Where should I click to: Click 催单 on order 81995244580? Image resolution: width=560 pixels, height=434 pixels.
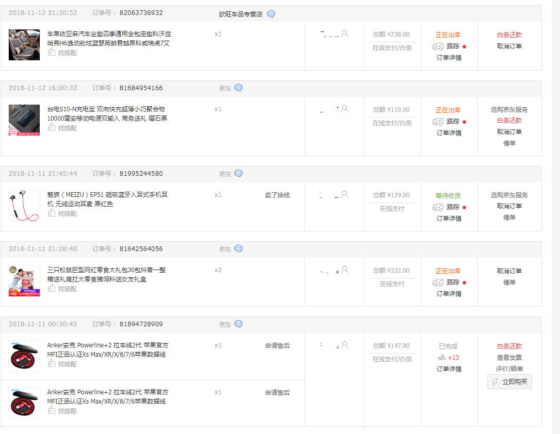(509, 218)
